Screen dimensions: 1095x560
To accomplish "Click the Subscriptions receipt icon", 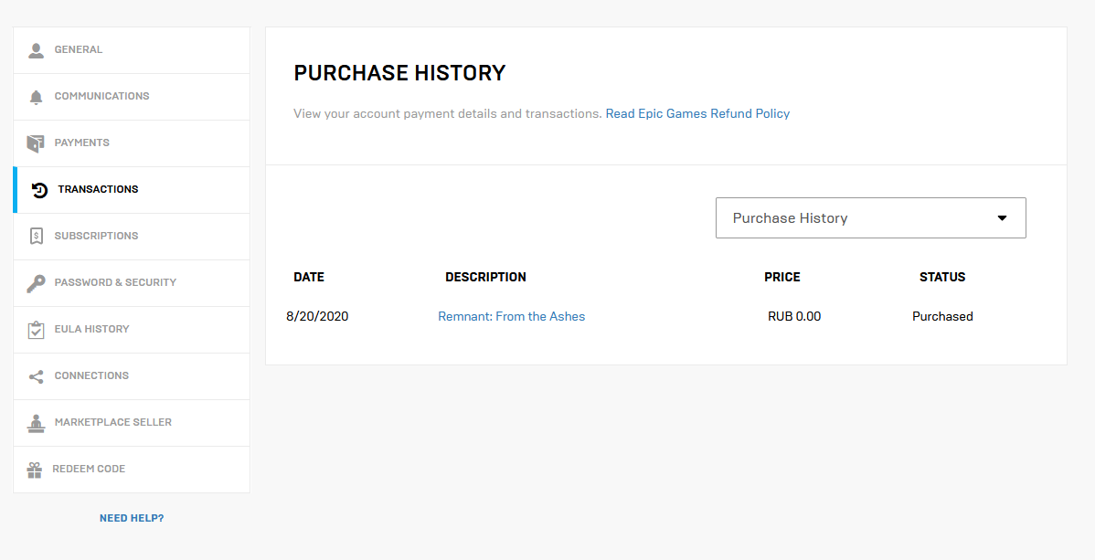I will click(37, 236).
